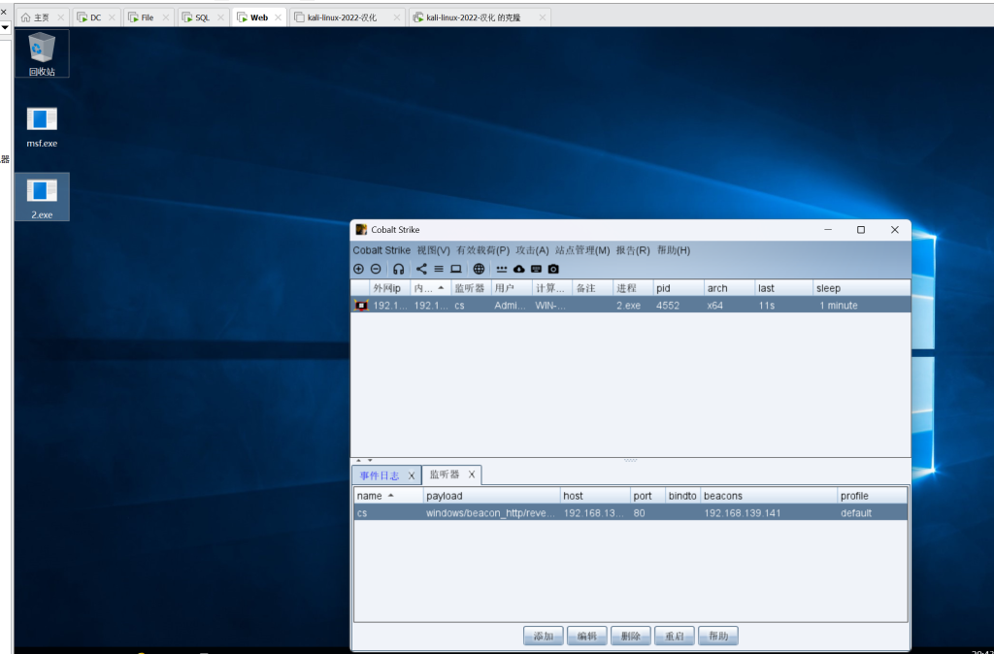Click the 重启 button
This screenshot has width=994, height=654.
675,636
